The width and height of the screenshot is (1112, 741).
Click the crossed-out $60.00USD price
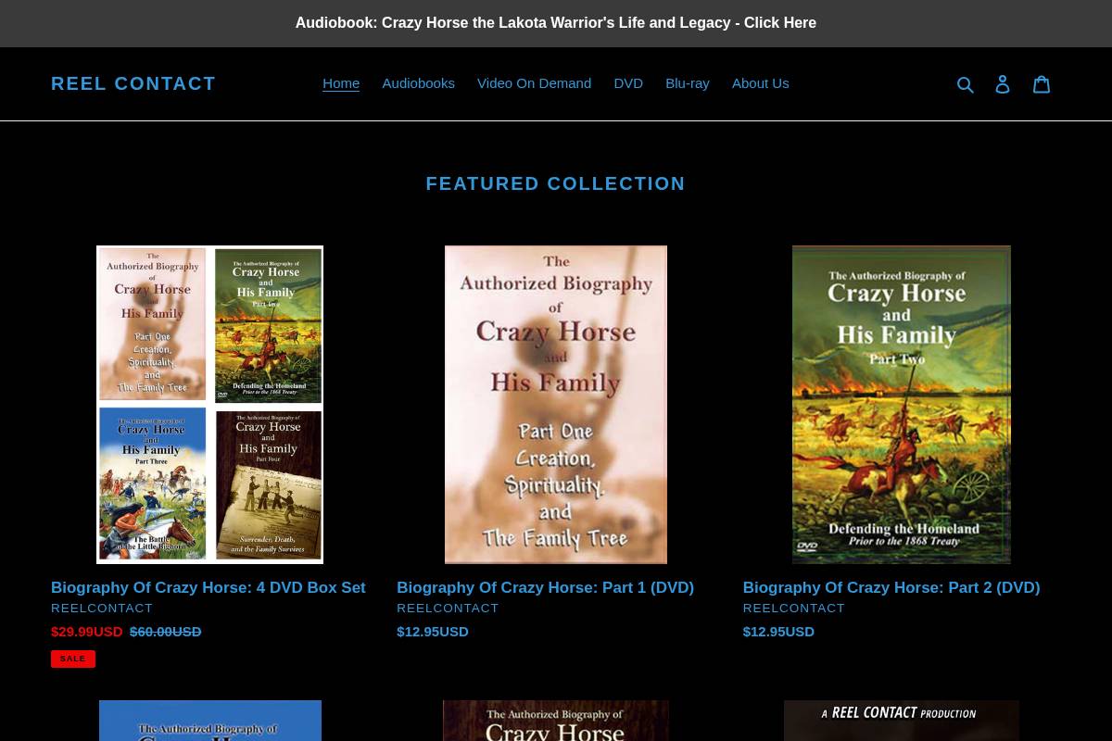[166, 632]
